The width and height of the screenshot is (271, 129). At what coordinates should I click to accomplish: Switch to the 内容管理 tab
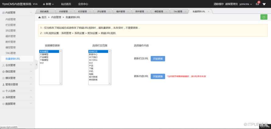[x=63, y=12]
